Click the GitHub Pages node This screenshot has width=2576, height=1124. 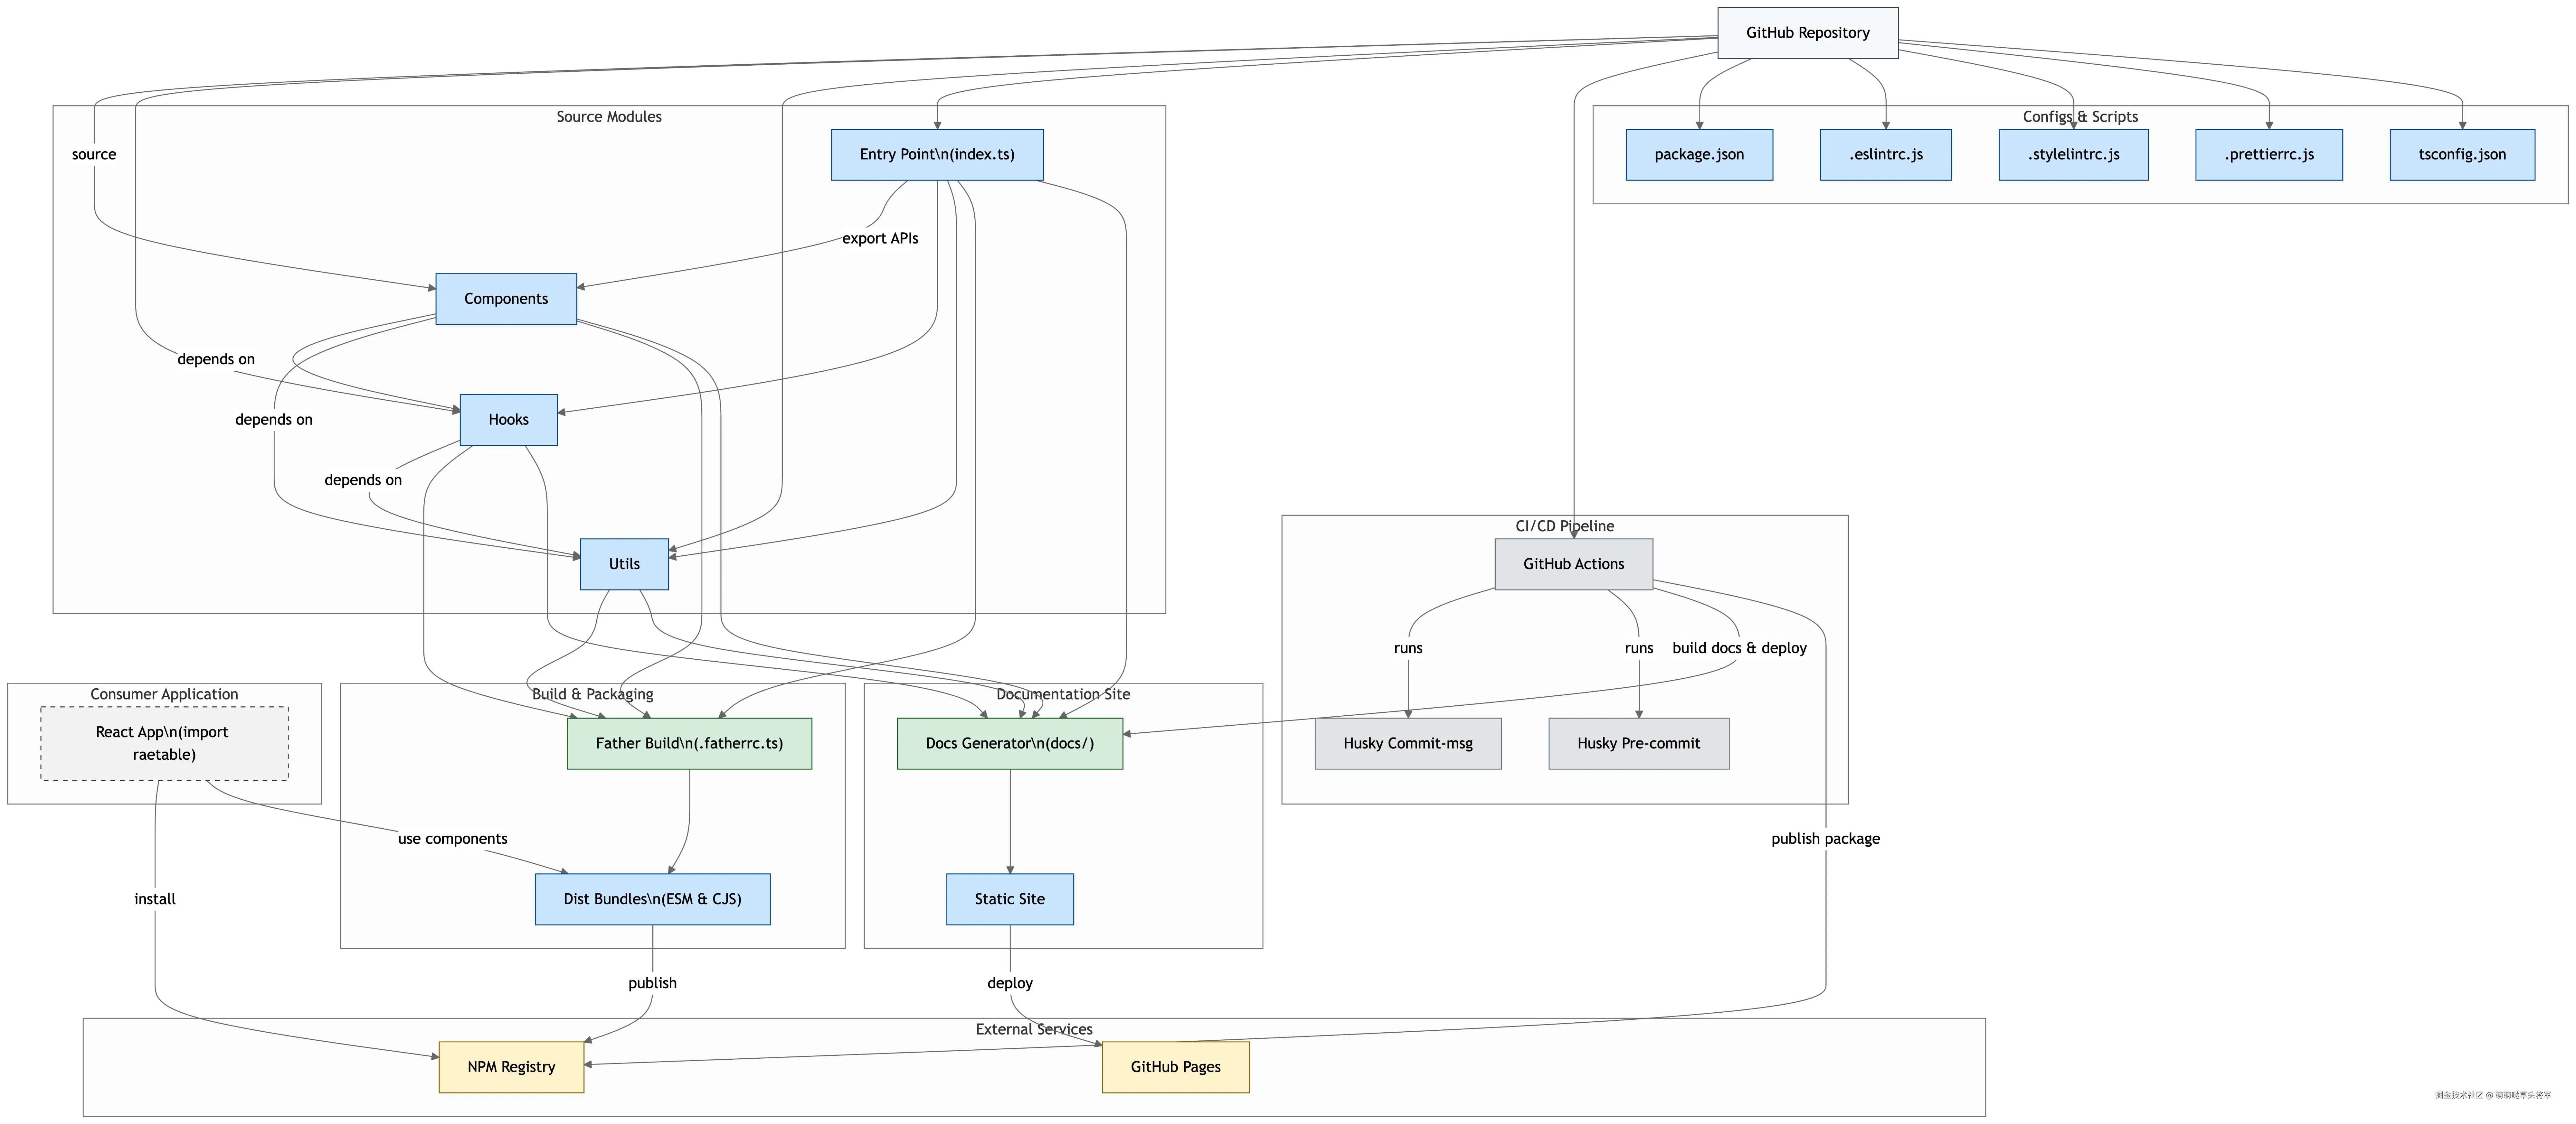tap(1175, 1067)
